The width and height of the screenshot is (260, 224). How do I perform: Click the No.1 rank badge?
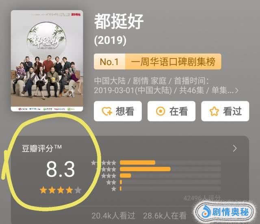coord(109,61)
